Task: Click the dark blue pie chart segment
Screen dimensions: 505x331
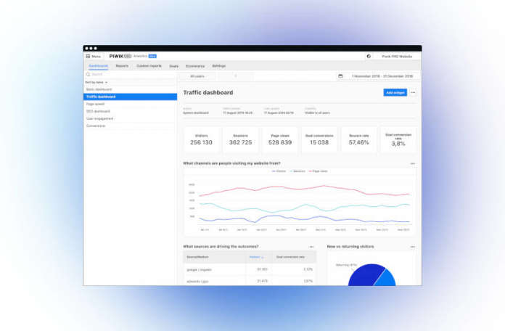Action: (x=364, y=276)
